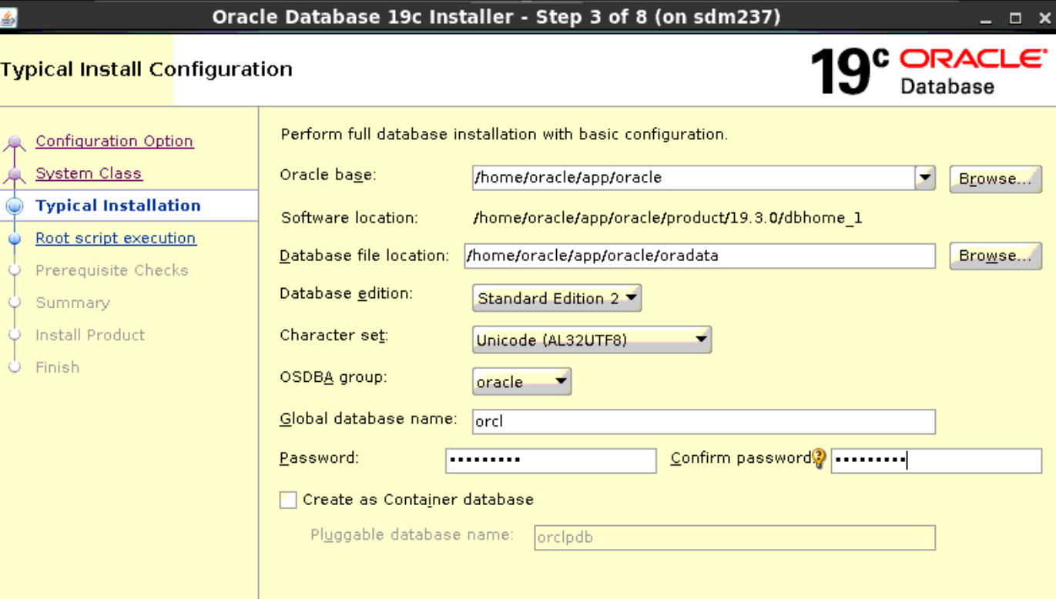This screenshot has width=1056, height=599.
Task: Click the Prerequisite Checks step label
Action: pyautogui.click(x=112, y=270)
